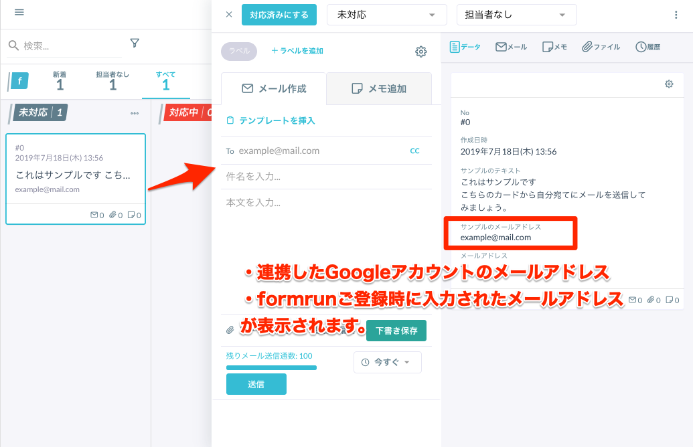Click the data panel settings gear

click(x=668, y=84)
